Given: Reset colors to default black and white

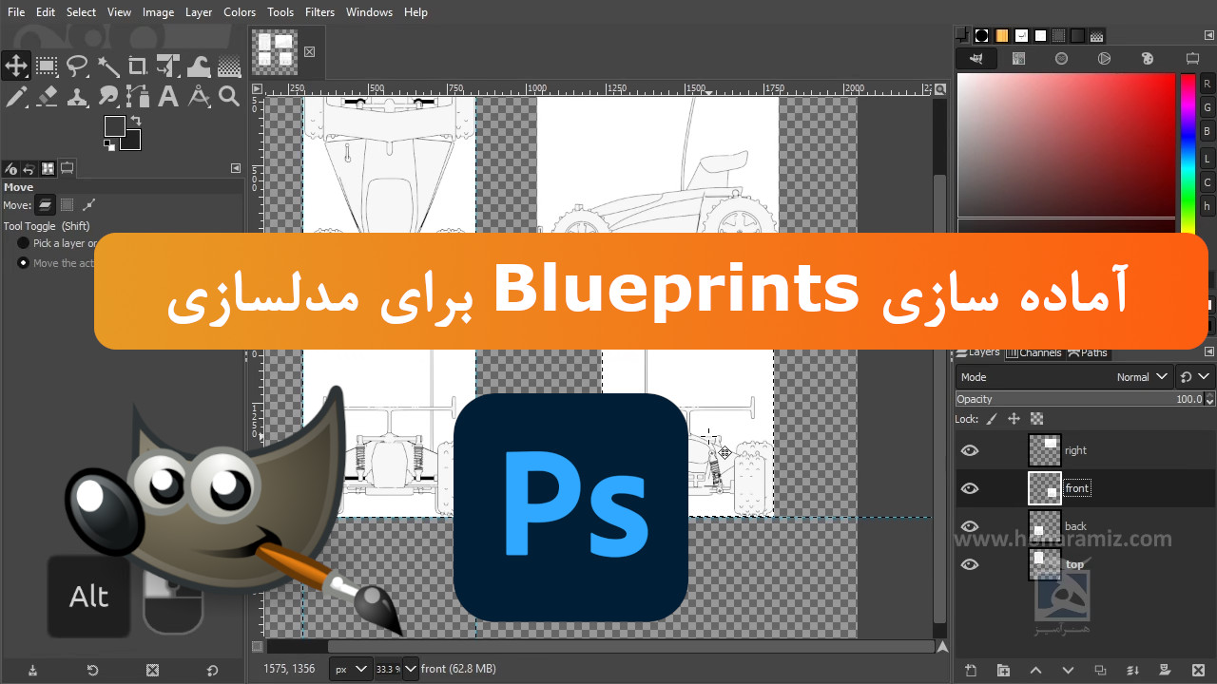Looking at the screenshot, I should click(109, 145).
